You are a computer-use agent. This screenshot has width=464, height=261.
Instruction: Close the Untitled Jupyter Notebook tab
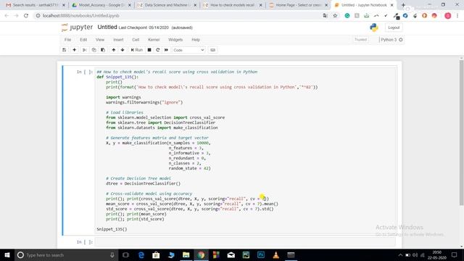(x=391, y=5)
